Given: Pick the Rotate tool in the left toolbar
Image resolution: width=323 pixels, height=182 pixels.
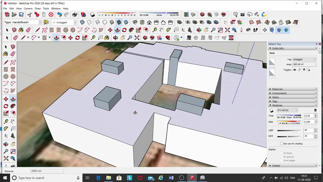Looking at the screenshot, I should coord(6,106).
